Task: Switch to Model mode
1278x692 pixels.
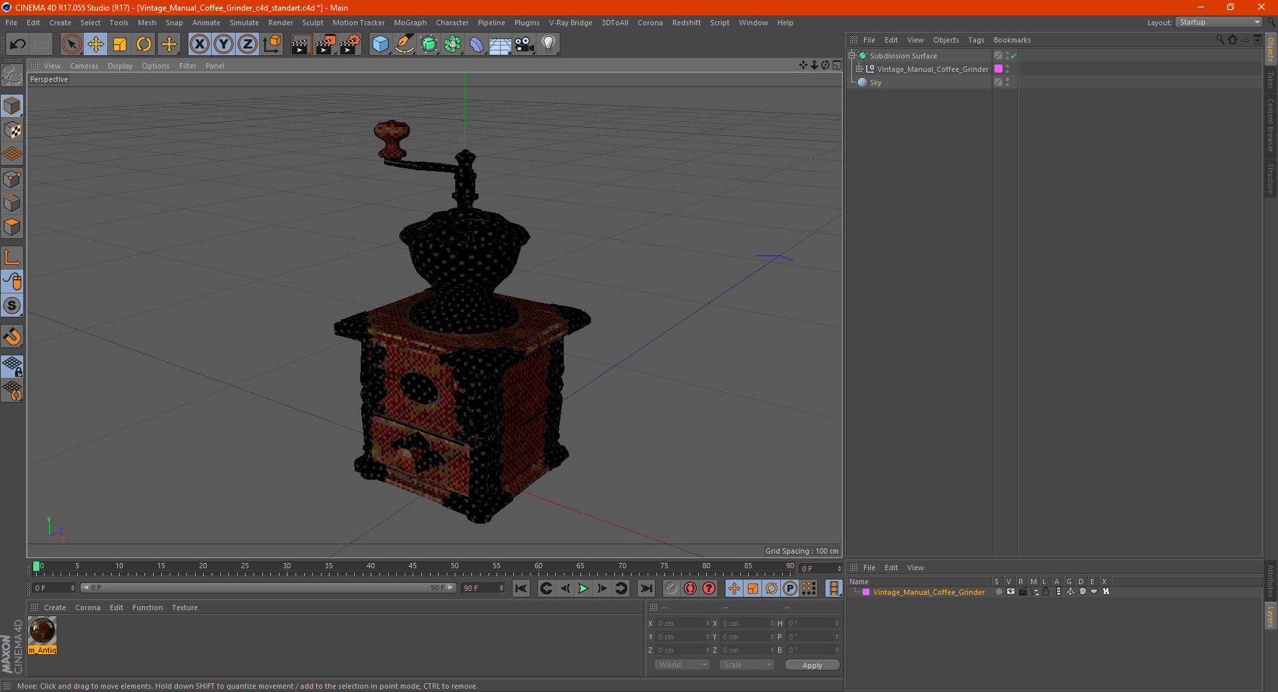Action: pyautogui.click(x=12, y=106)
